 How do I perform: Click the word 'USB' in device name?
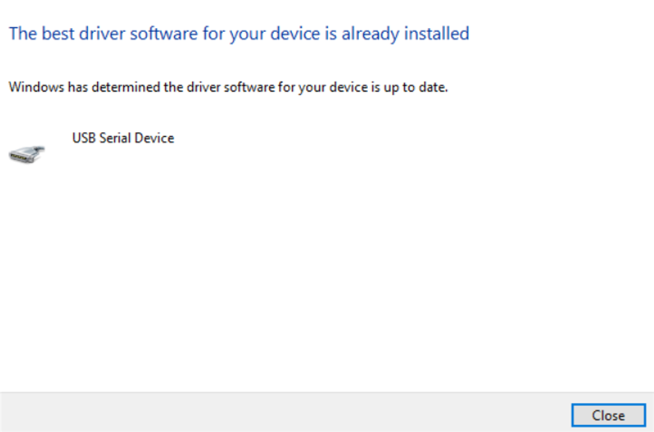(x=84, y=138)
